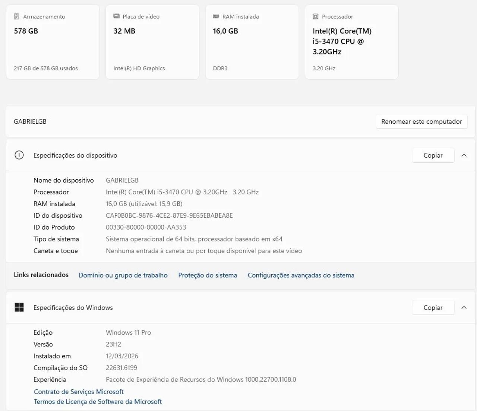
Task: Click the DDR3 text in RAM card
Action: point(220,68)
